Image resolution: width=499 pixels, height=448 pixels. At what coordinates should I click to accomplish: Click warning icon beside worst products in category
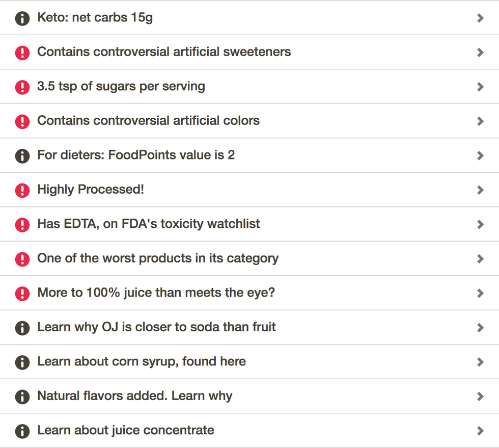[x=22, y=259]
